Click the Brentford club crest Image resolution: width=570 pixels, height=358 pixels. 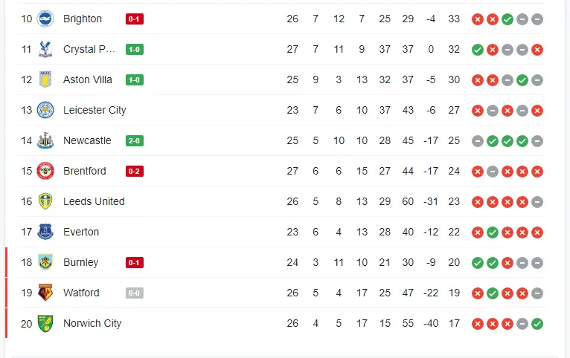pos(46,171)
